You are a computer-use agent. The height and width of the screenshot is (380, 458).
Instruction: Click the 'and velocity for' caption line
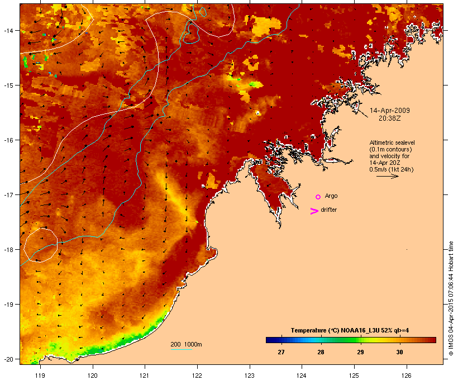pos(389,156)
